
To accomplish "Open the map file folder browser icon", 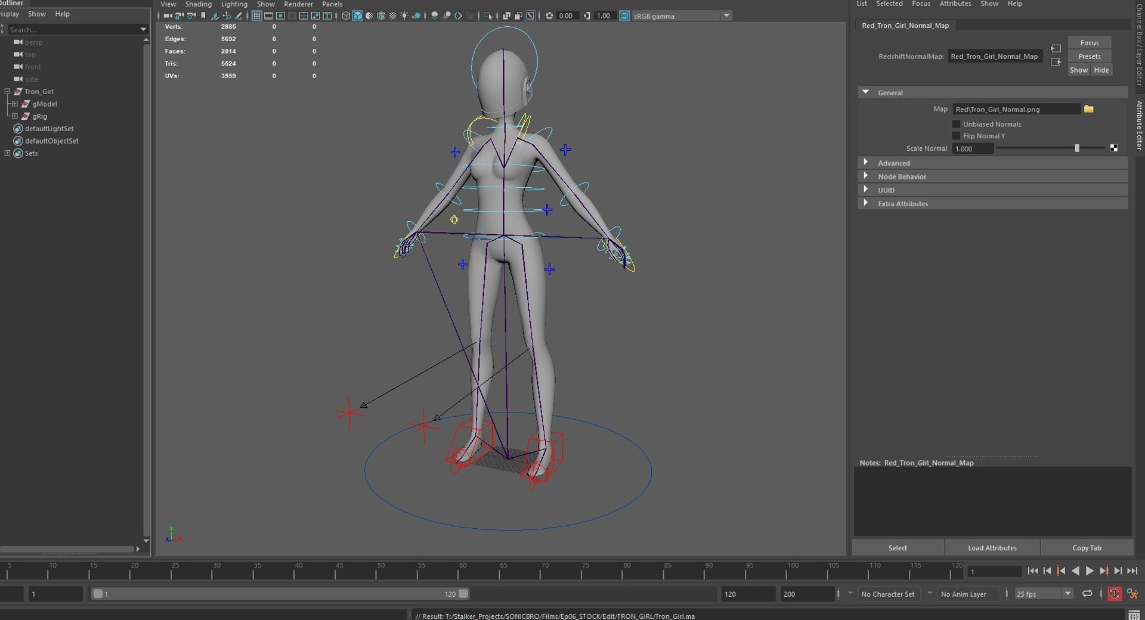I will pyautogui.click(x=1089, y=109).
